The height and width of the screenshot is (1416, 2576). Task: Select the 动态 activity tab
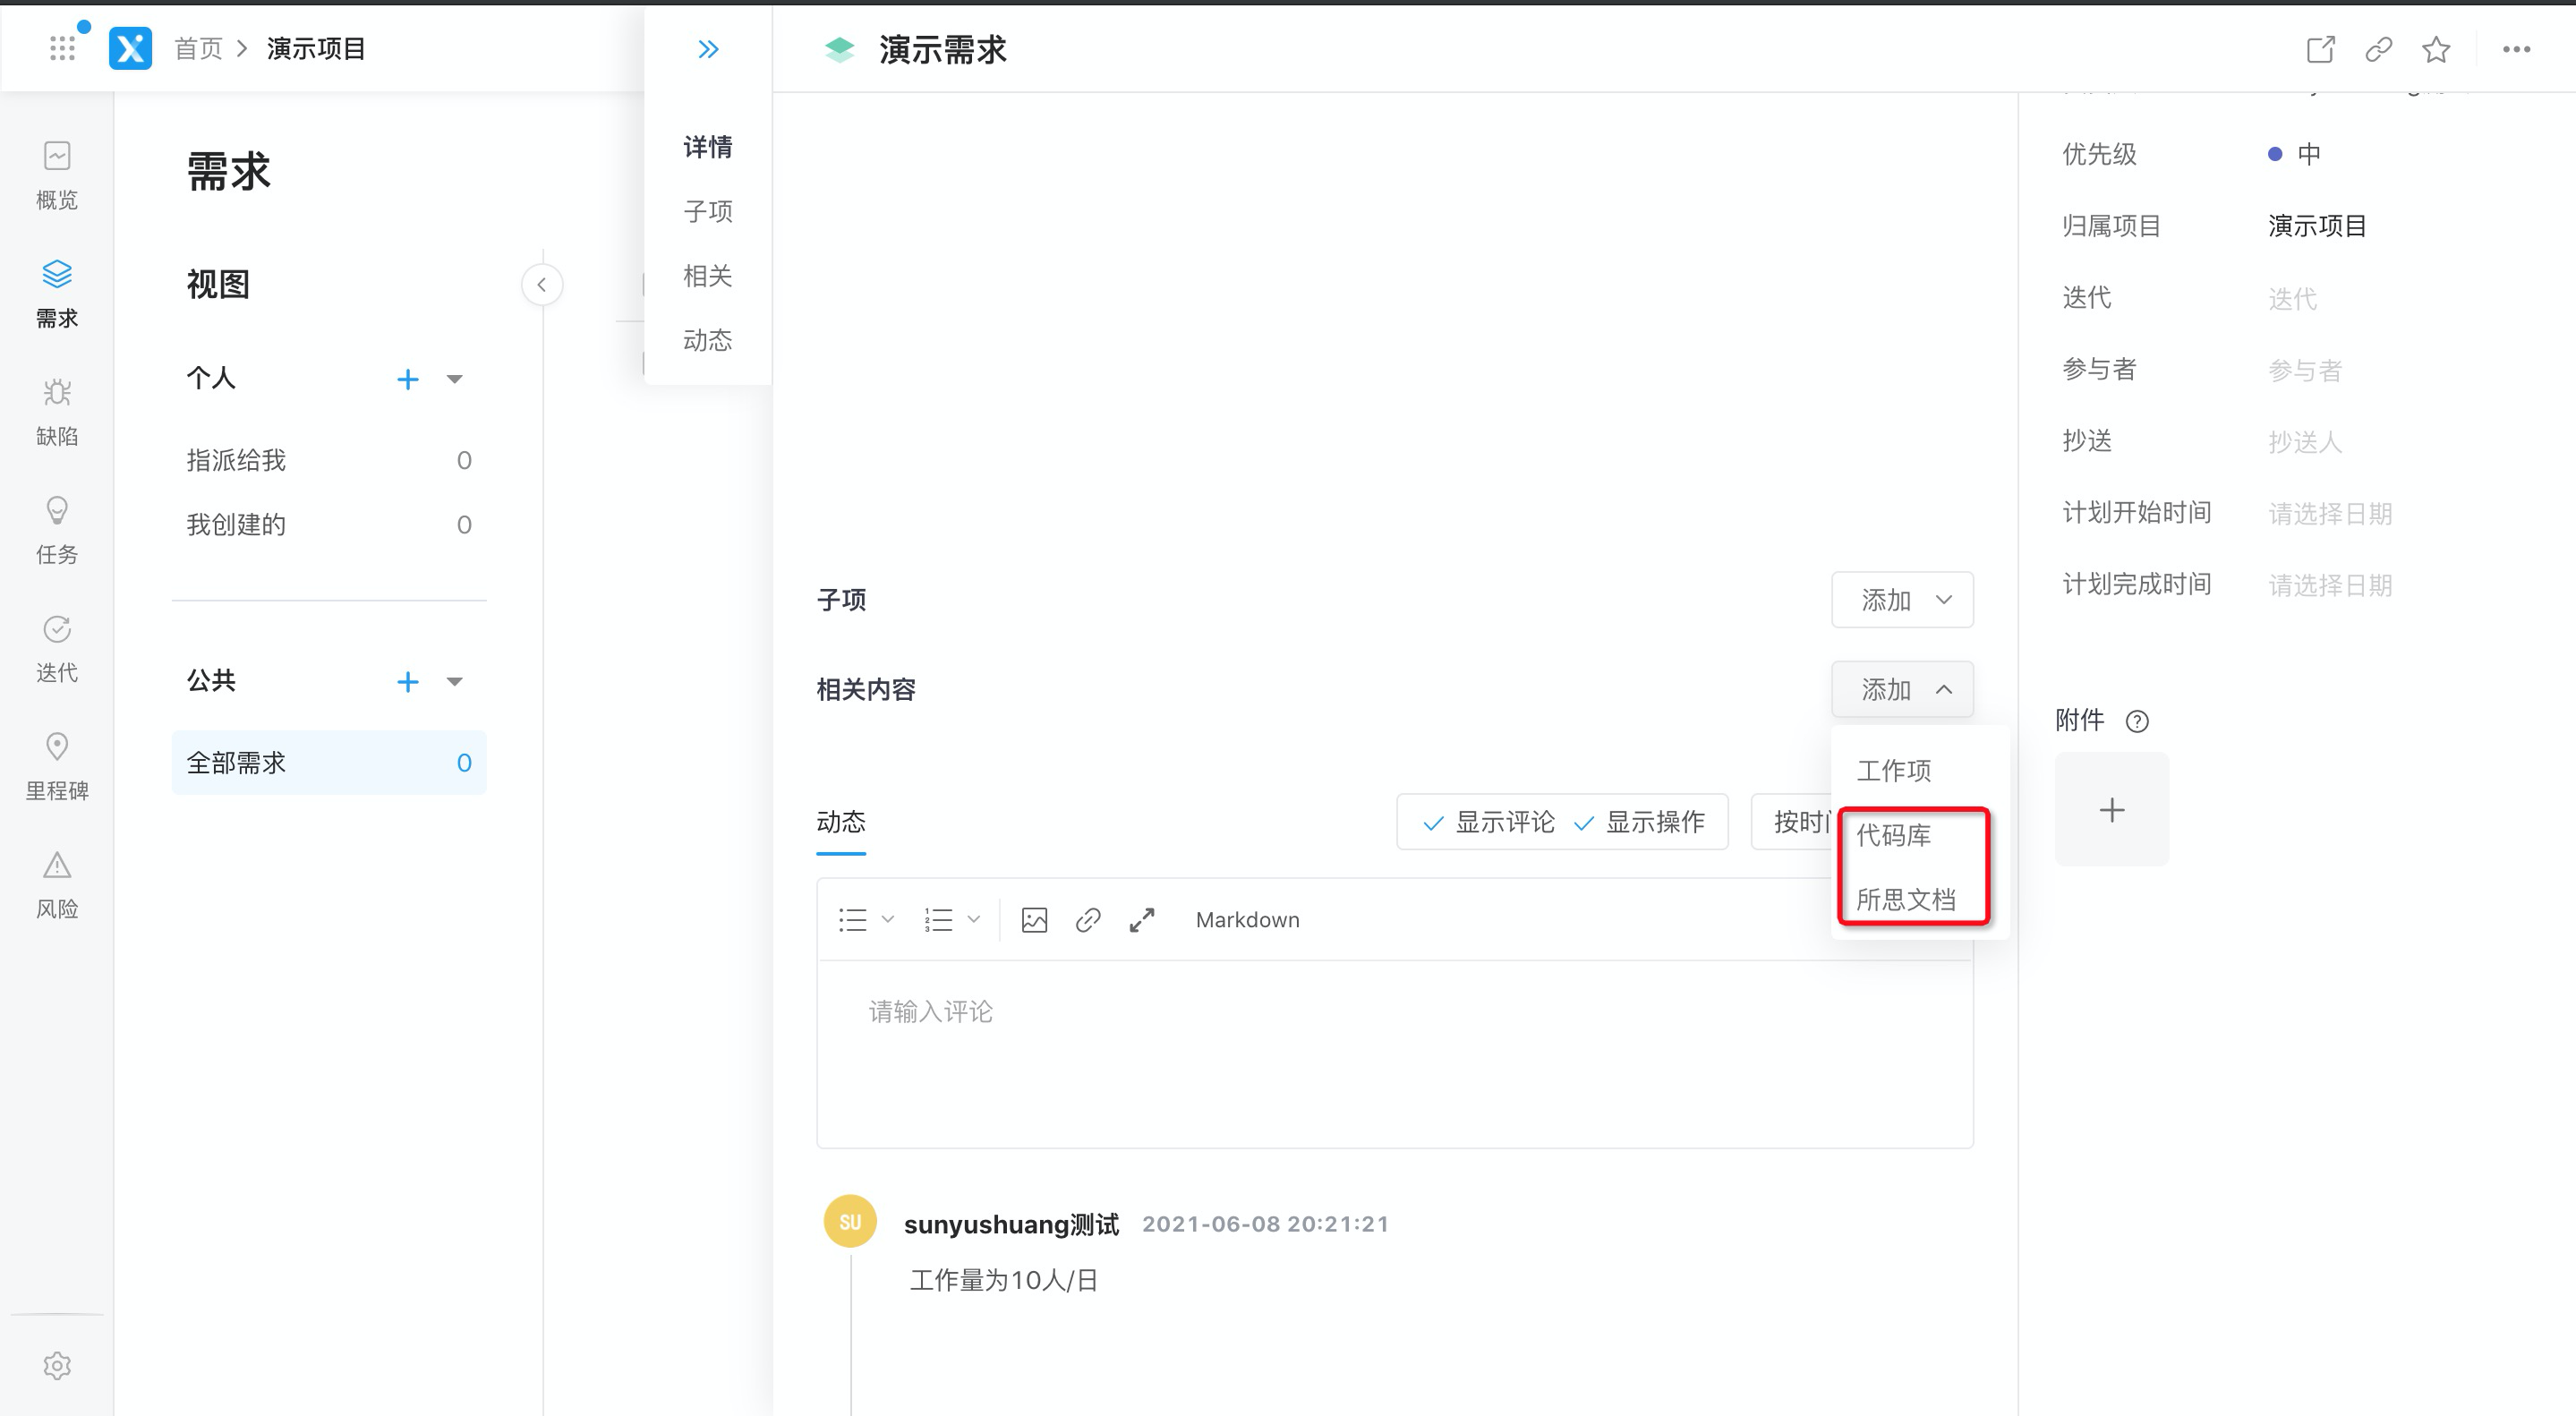click(841, 822)
